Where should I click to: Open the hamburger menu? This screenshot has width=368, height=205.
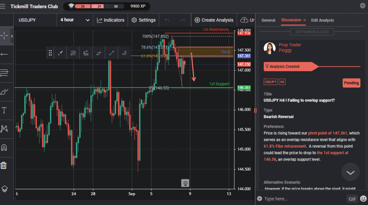point(3,6)
